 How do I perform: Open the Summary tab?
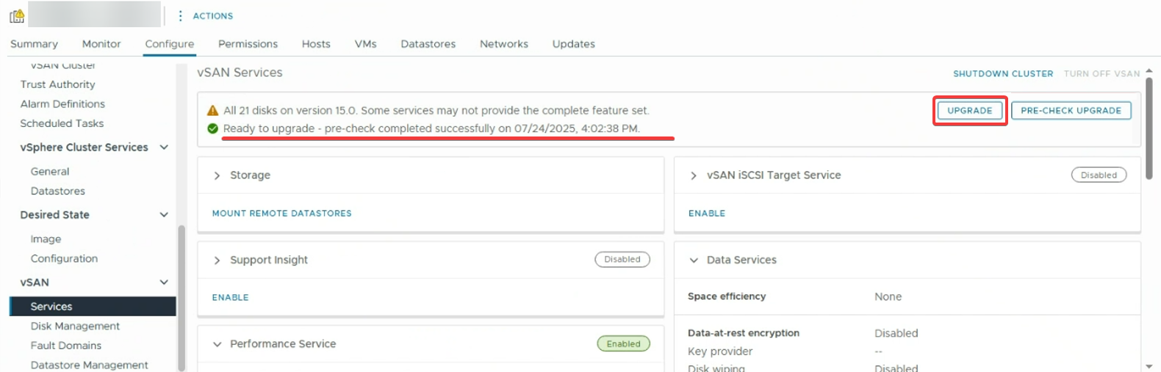click(34, 44)
